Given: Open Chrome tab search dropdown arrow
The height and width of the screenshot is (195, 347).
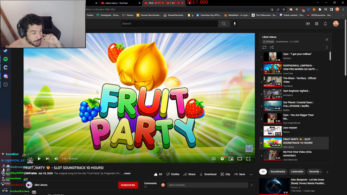Looking at the screenshot, I should click(318, 3).
